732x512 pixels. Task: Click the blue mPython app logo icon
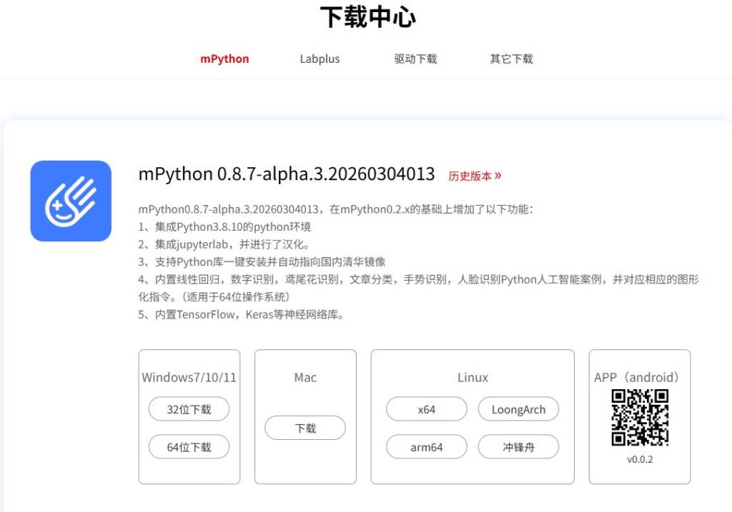click(71, 201)
